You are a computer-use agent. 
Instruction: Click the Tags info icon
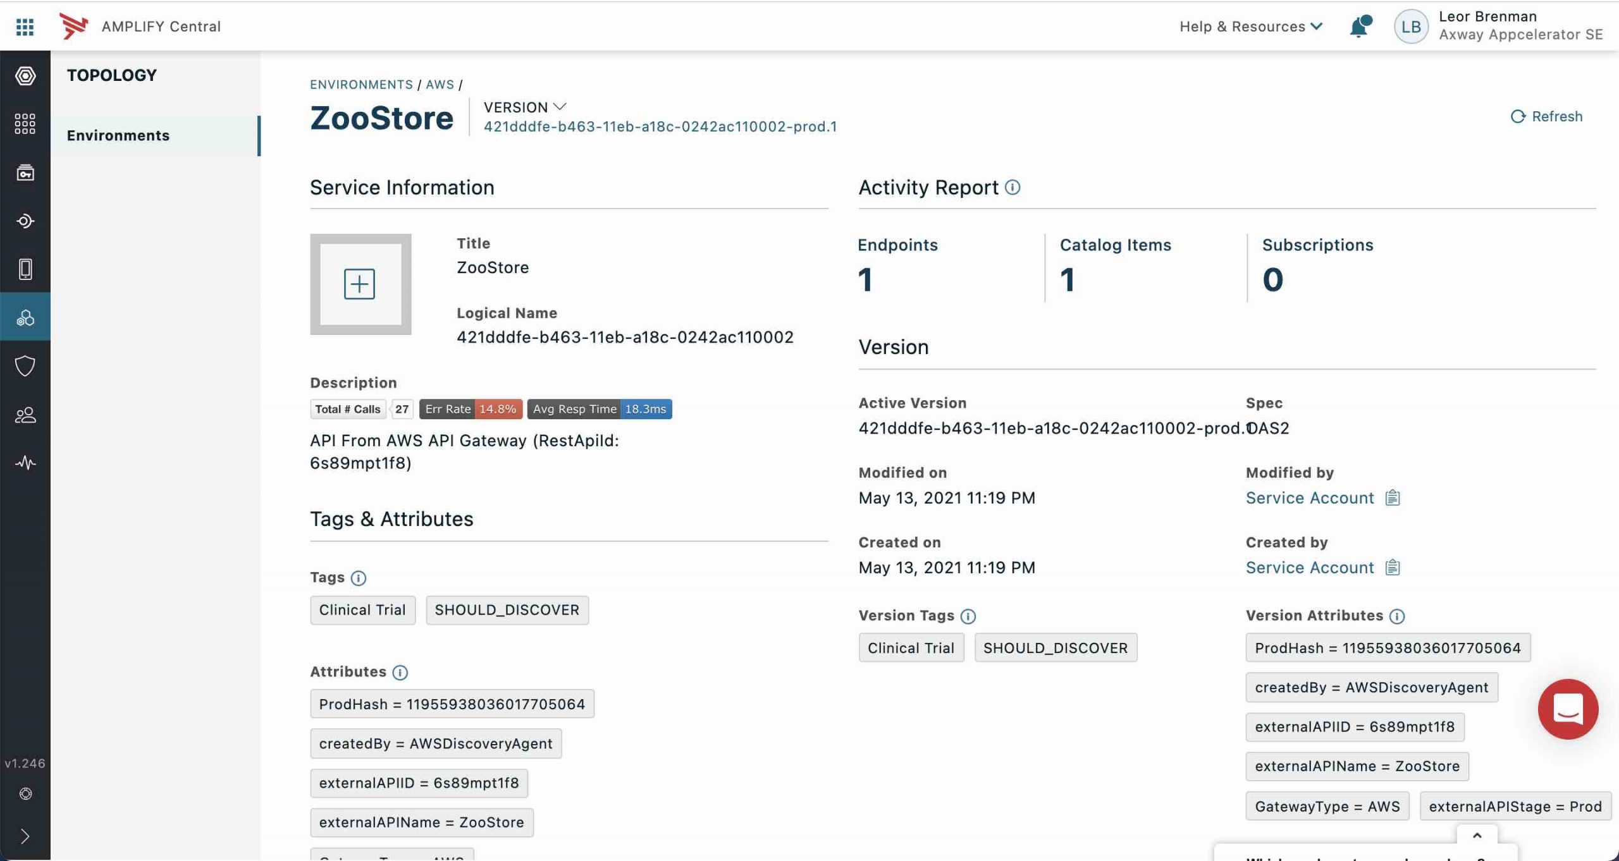coord(358,578)
